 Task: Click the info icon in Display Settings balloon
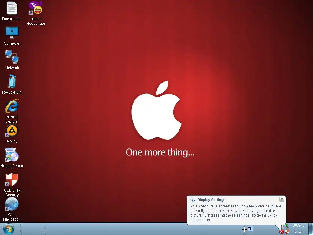click(x=193, y=200)
